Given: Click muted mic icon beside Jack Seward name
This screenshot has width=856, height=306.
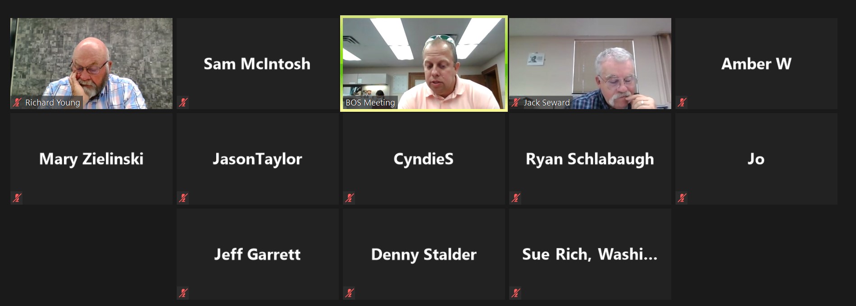Looking at the screenshot, I should tap(515, 102).
